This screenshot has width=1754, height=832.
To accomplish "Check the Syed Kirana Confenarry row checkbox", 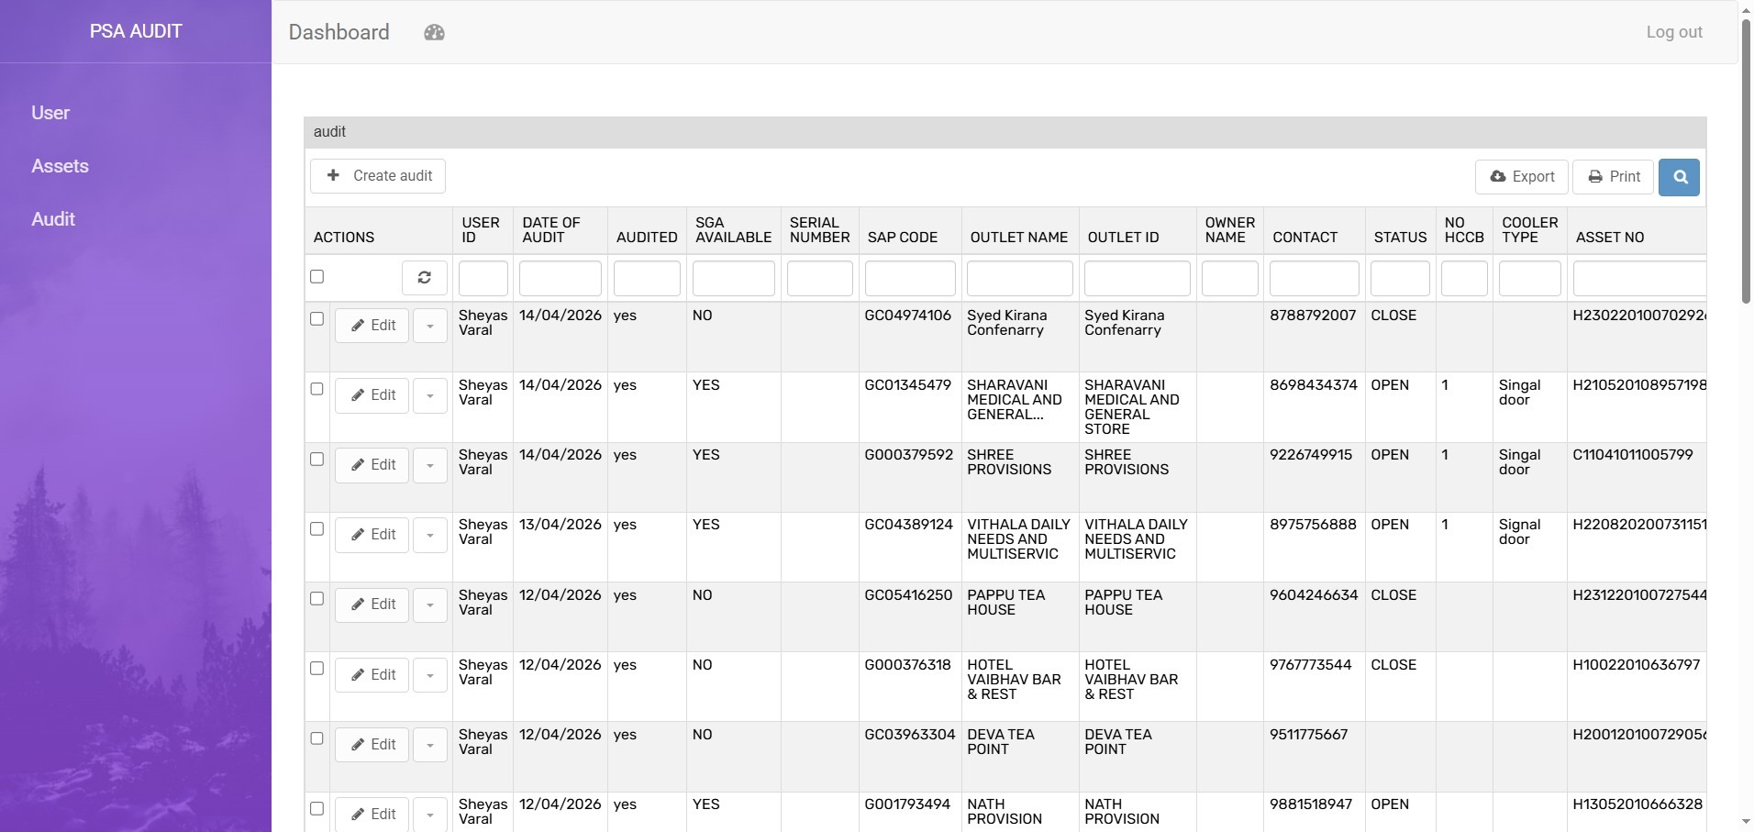I will coord(317,318).
